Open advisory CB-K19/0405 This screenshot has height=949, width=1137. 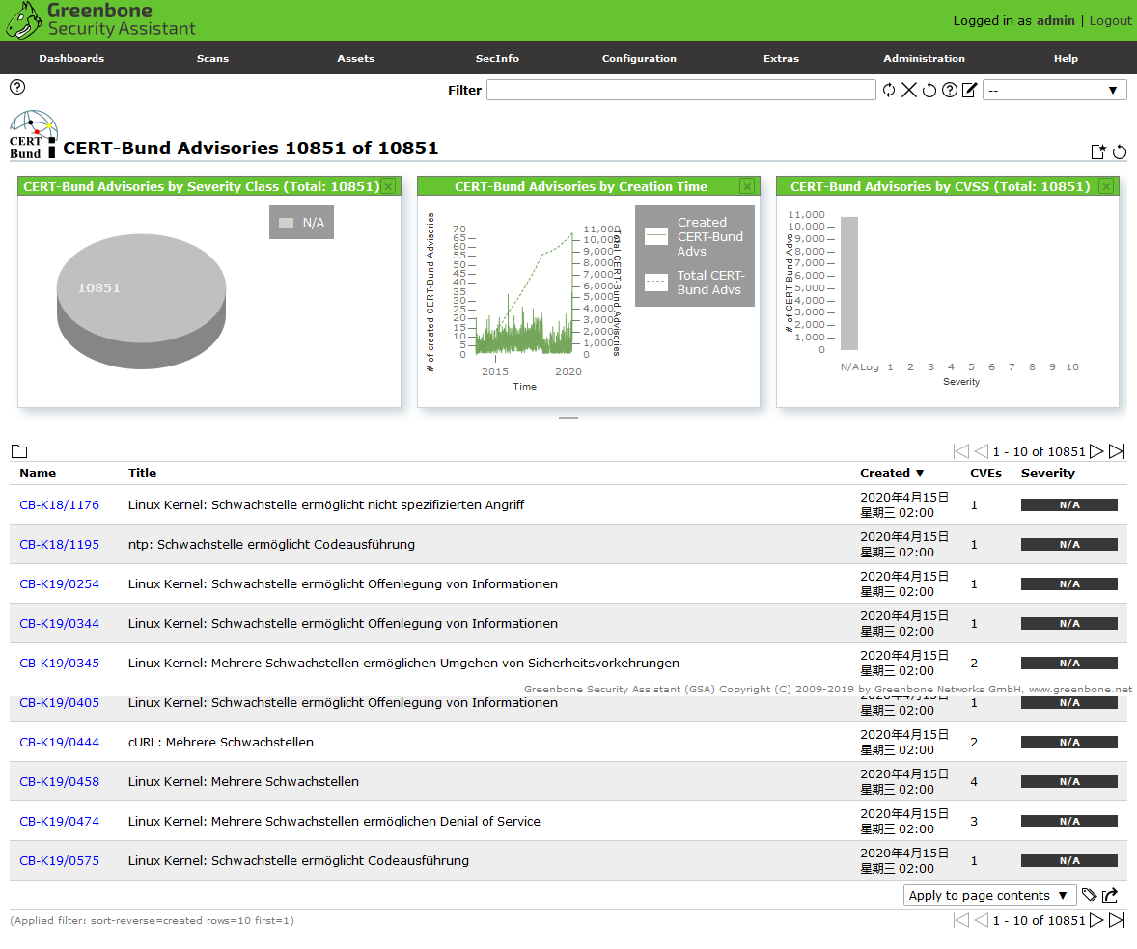(x=60, y=703)
